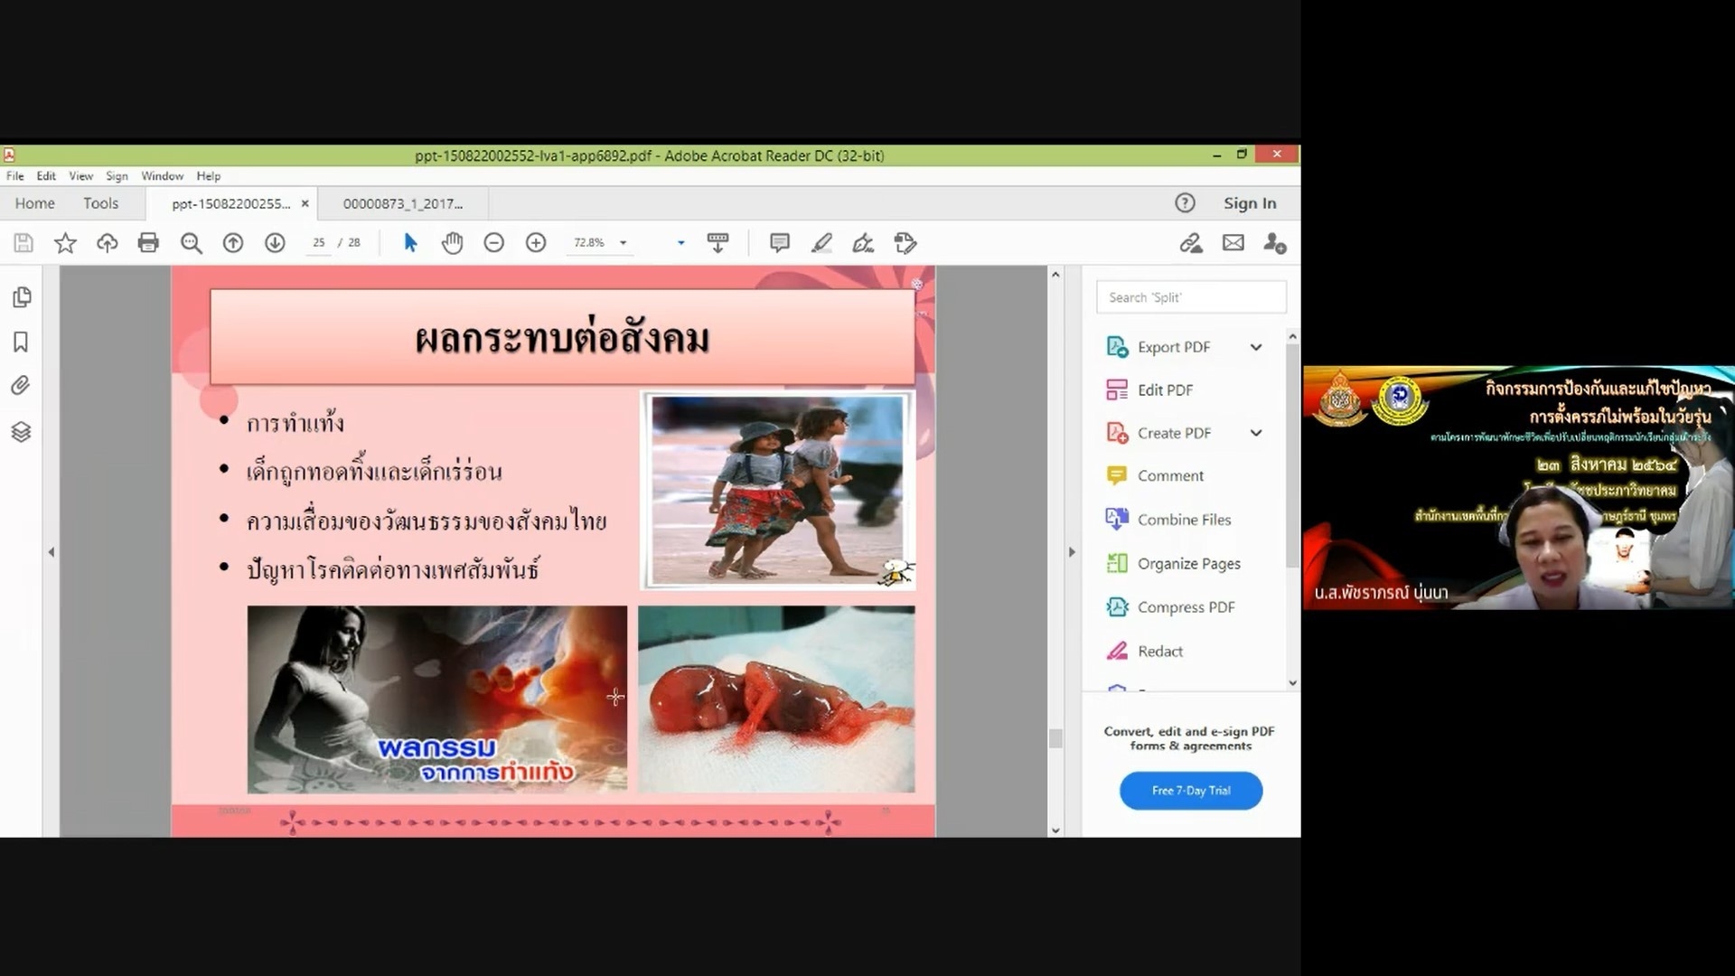Open the Layers panel icon

coord(21,432)
